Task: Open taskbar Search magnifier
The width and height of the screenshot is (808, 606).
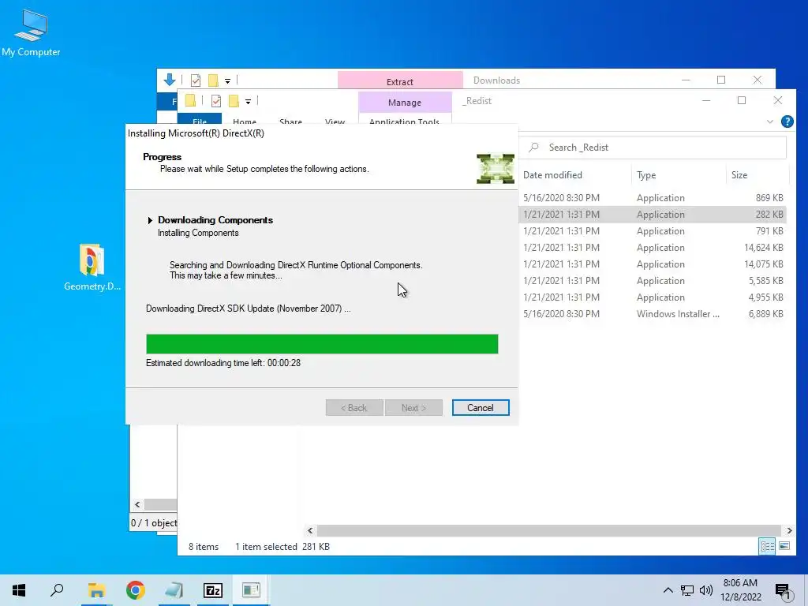Action: pyautogui.click(x=57, y=590)
